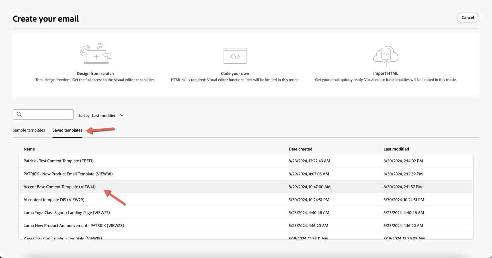The width and height of the screenshot is (492, 258).
Task: Click the Import HTML cloud icon
Action: point(386,56)
